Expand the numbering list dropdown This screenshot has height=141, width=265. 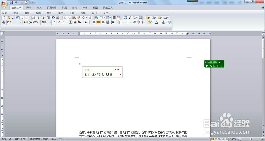(123, 22)
